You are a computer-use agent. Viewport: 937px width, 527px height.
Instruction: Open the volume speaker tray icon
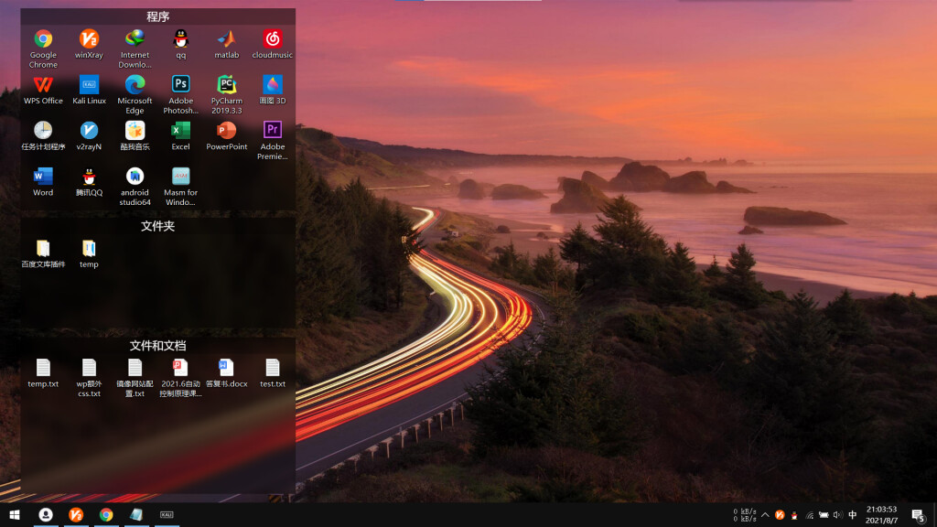tap(837, 515)
